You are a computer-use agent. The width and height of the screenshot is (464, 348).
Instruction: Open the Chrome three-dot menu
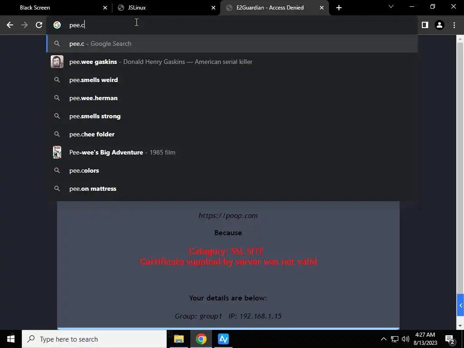click(454, 25)
